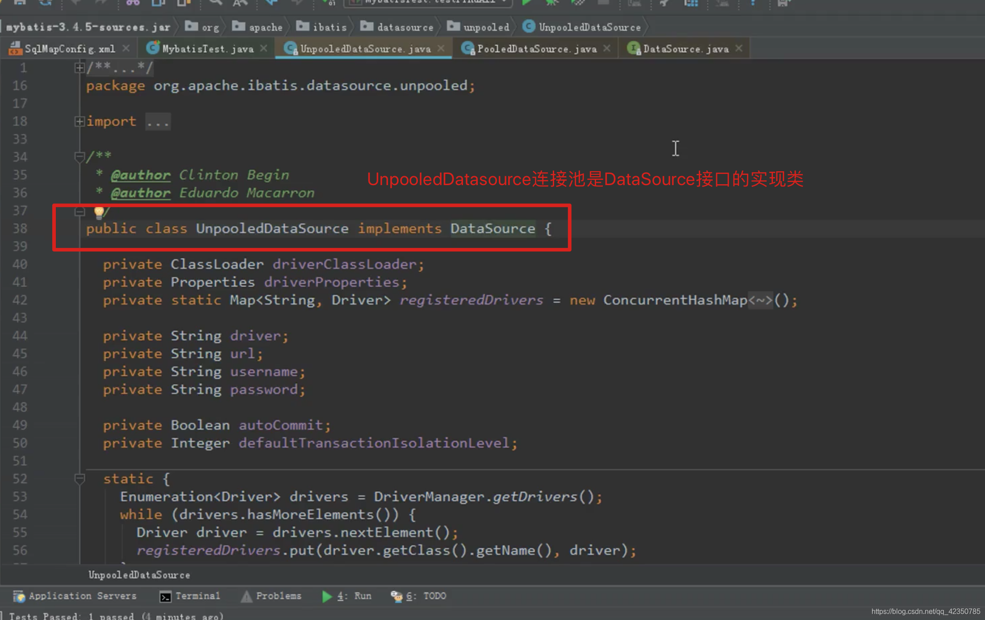The width and height of the screenshot is (985, 620).
Task: Click the autoCommit field on line 49
Action: [x=281, y=425]
